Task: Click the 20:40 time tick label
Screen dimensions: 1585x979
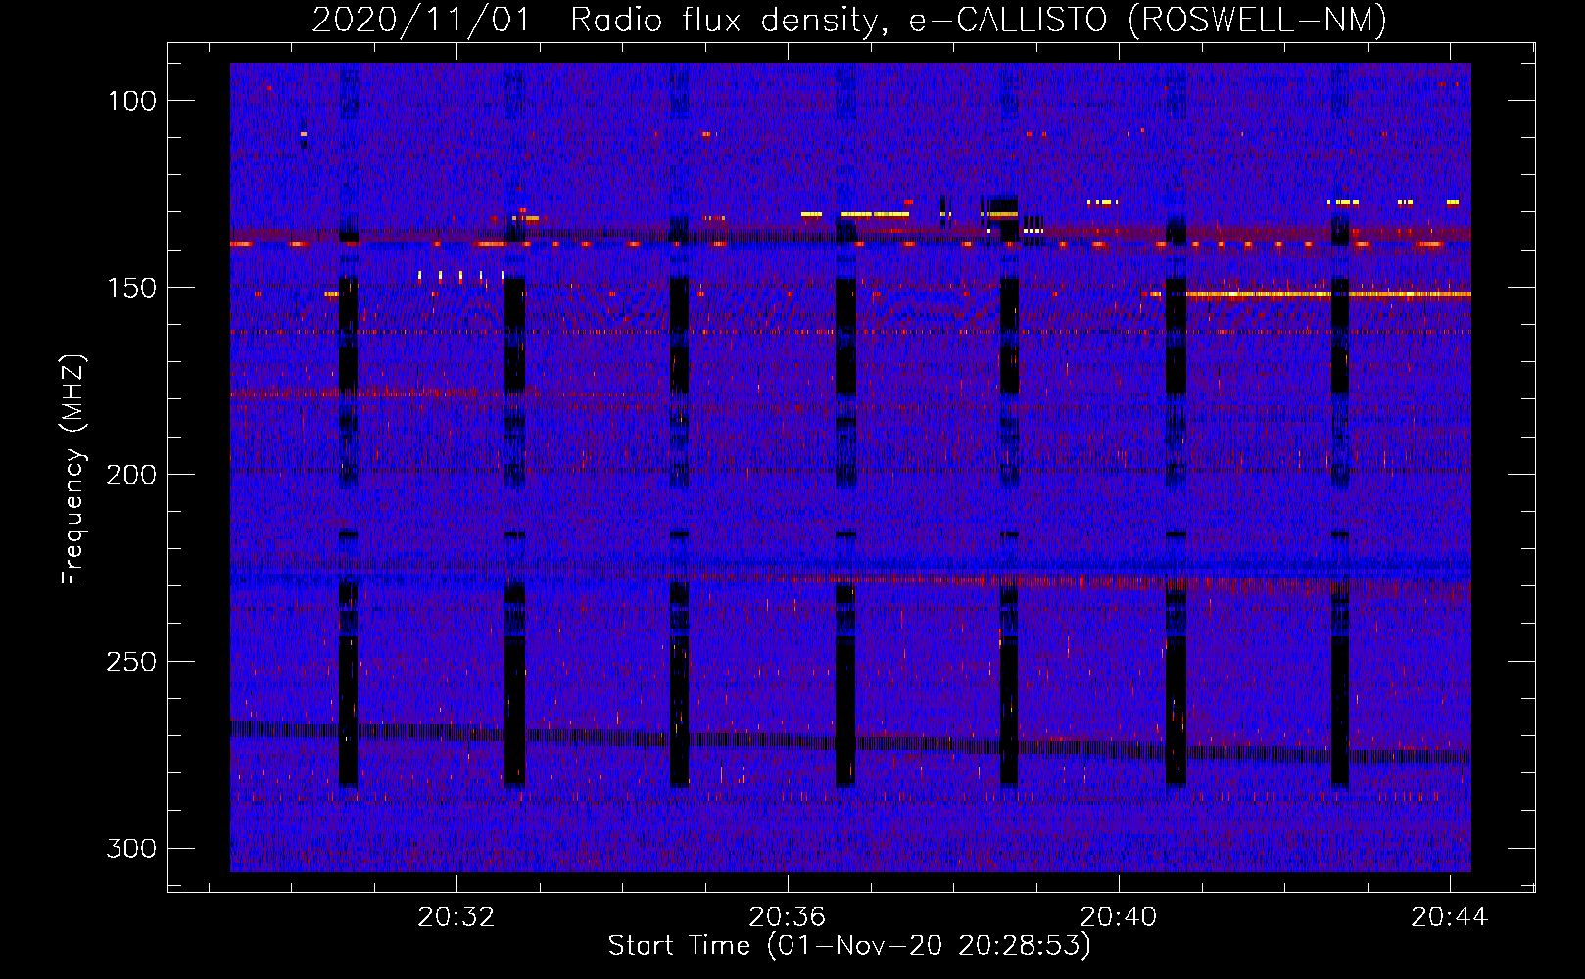Action: point(1119,917)
